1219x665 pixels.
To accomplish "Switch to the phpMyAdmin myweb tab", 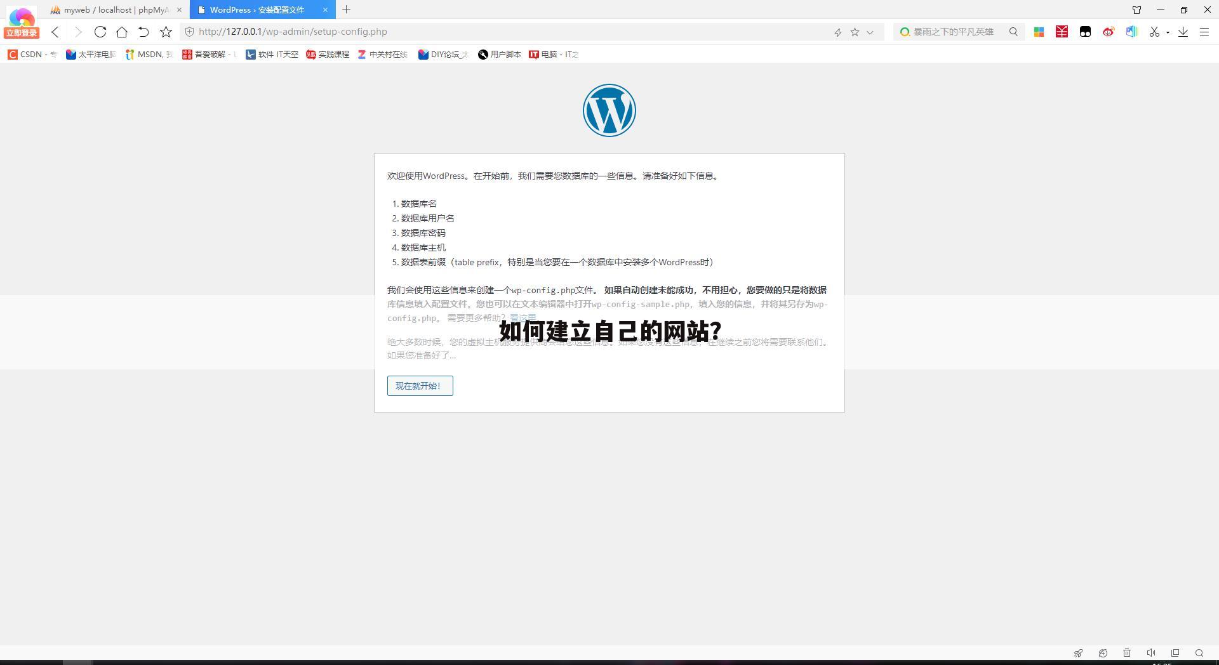I will click(116, 10).
